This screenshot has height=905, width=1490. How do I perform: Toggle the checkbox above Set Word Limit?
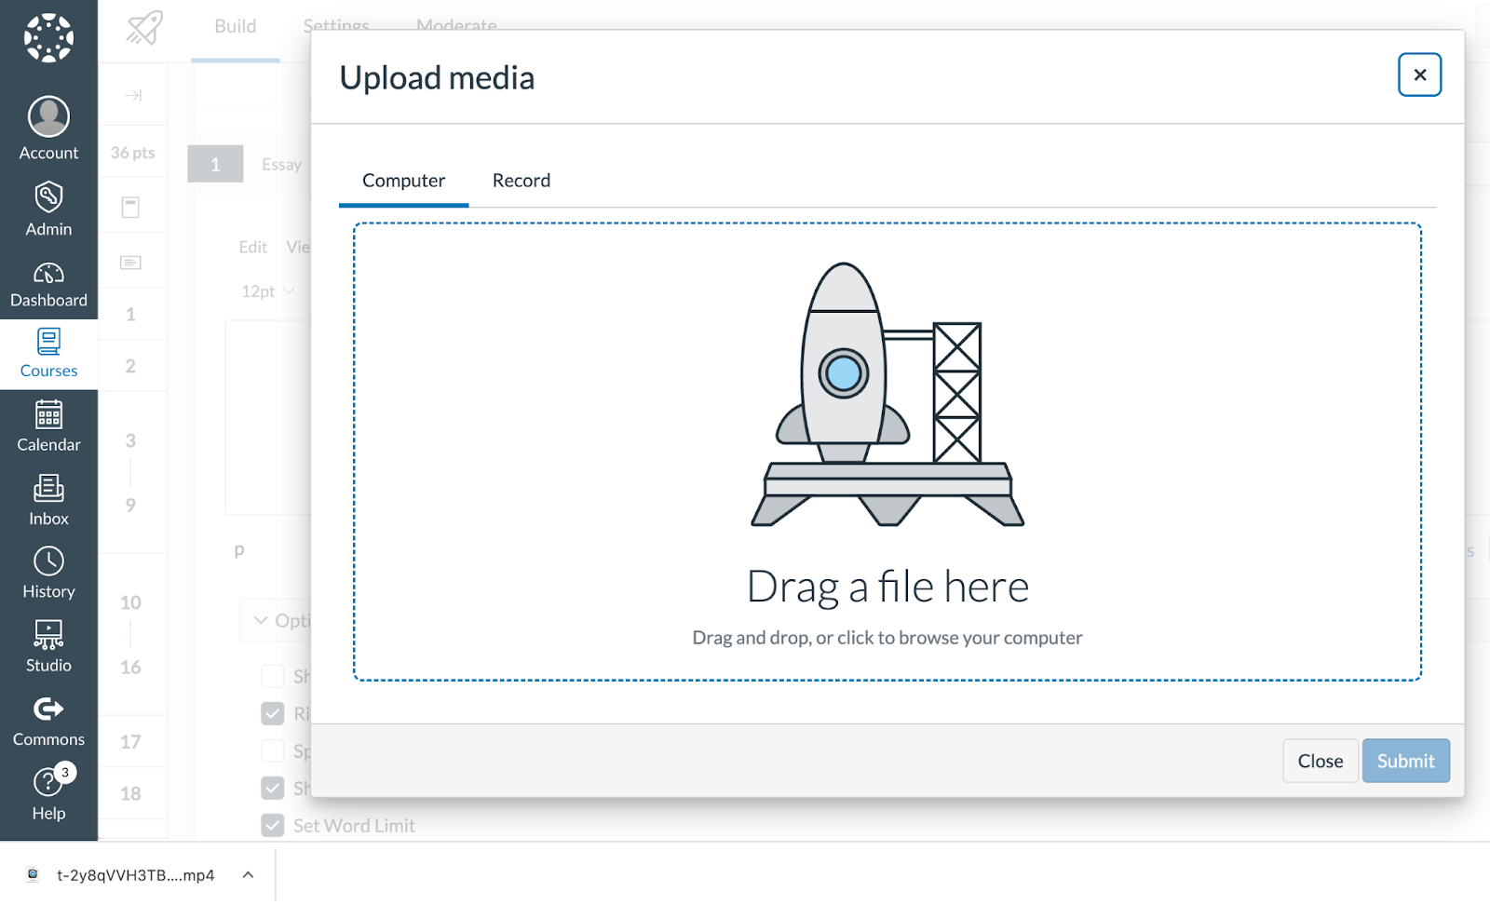(273, 788)
